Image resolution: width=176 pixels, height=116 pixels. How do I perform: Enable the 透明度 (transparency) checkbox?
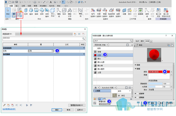click(x=138, y=97)
